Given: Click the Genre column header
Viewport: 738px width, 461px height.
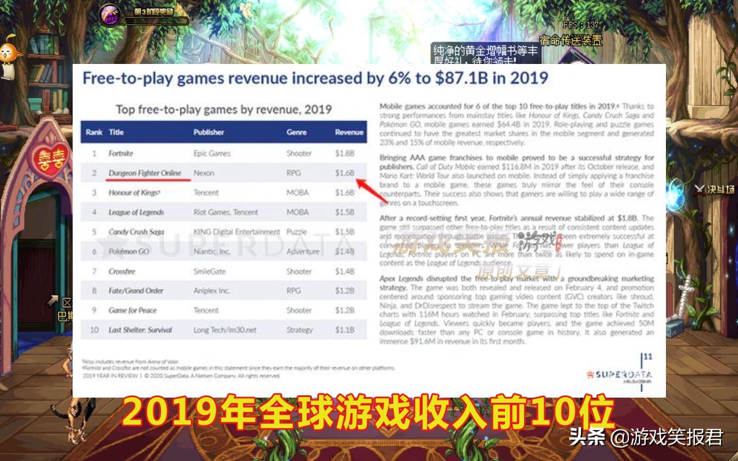Looking at the screenshot, I should (296, 132).
